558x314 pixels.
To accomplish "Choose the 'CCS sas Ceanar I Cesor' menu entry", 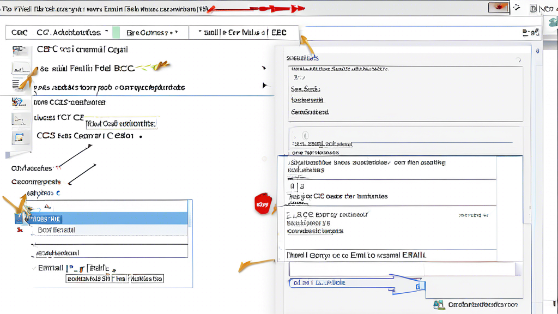I will (x=85, y=136).
